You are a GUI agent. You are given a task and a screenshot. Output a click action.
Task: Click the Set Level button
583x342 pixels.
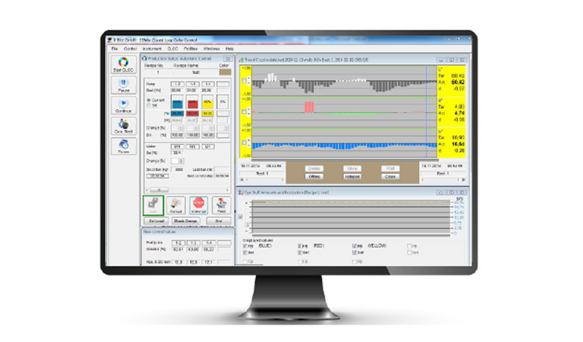(x=156, y=221)
